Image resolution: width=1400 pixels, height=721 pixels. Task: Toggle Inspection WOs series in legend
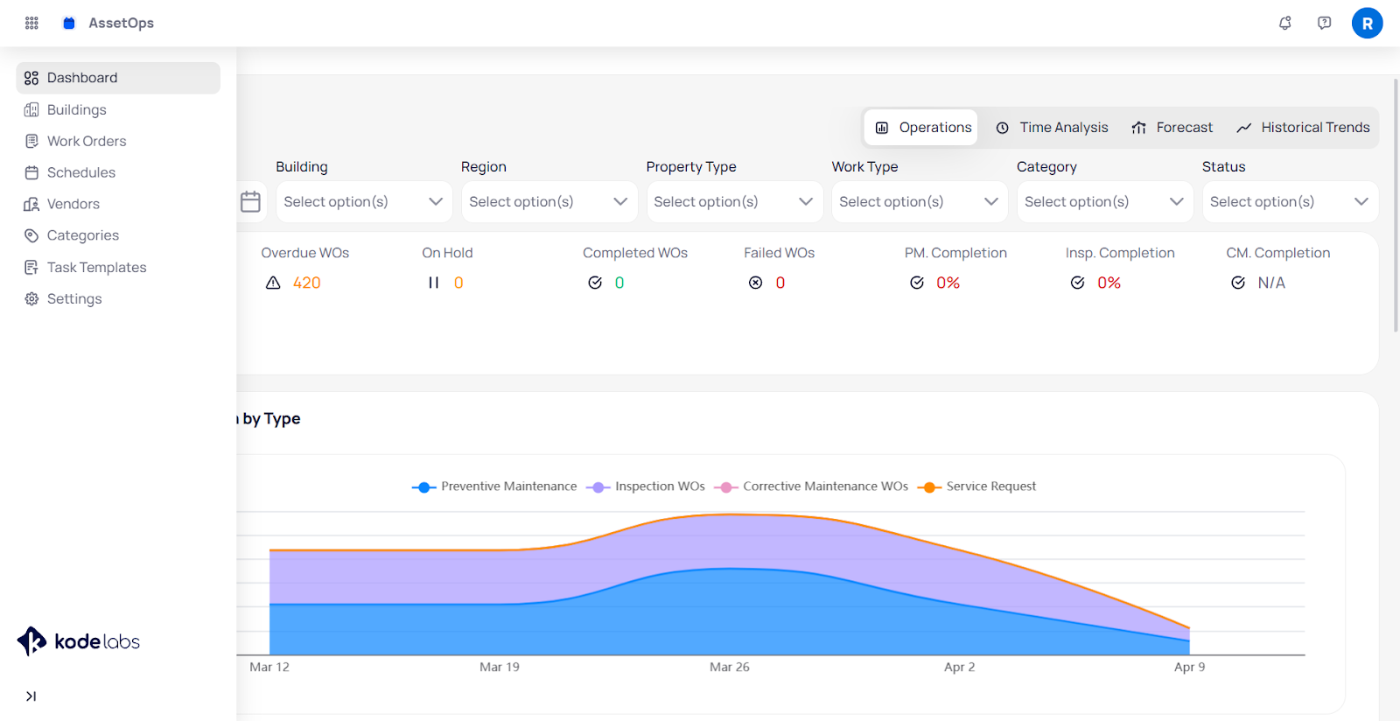[x=646, y=486]
